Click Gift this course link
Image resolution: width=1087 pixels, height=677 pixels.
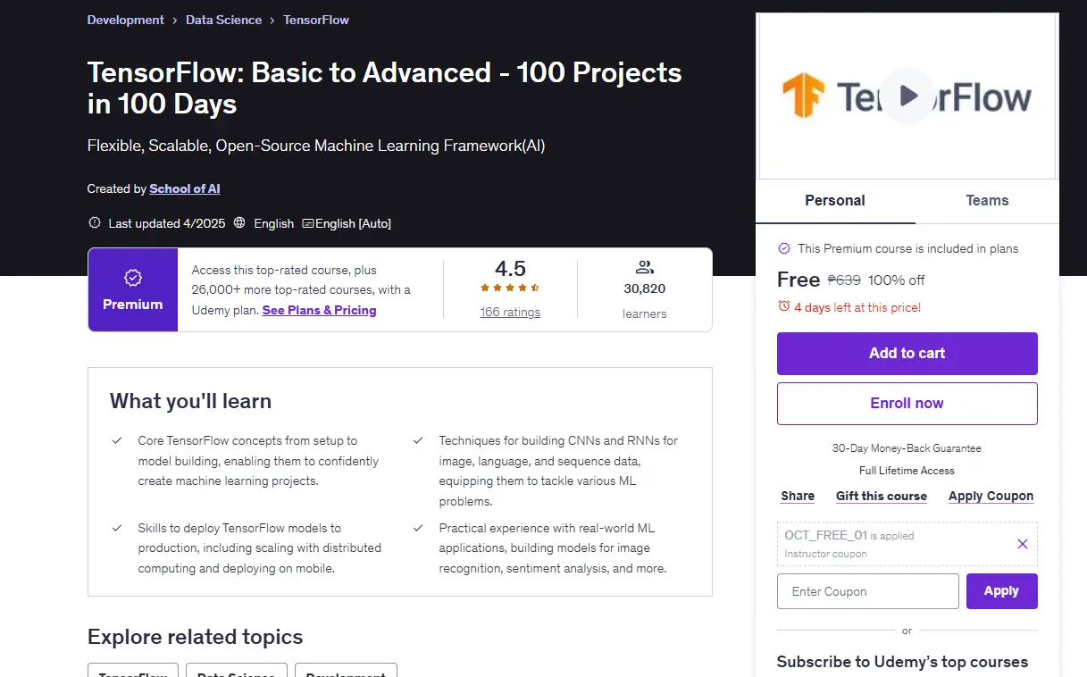(882, 496)
